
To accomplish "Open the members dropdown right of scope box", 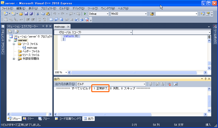I will 210,32.
